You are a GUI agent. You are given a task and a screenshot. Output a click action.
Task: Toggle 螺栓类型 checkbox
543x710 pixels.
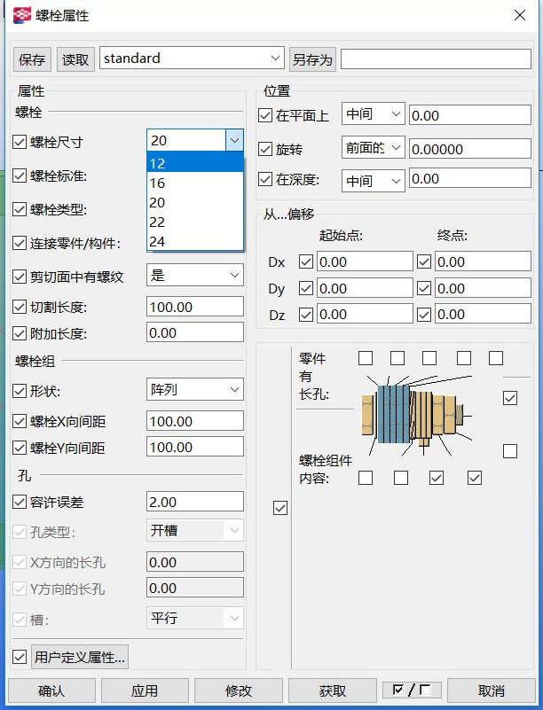(x=19, y=209)
